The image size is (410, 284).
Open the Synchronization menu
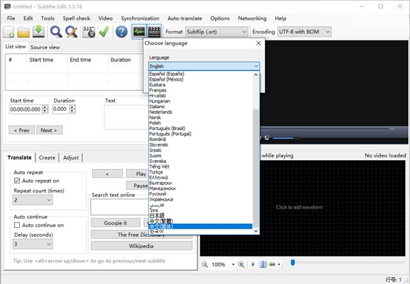141,18
